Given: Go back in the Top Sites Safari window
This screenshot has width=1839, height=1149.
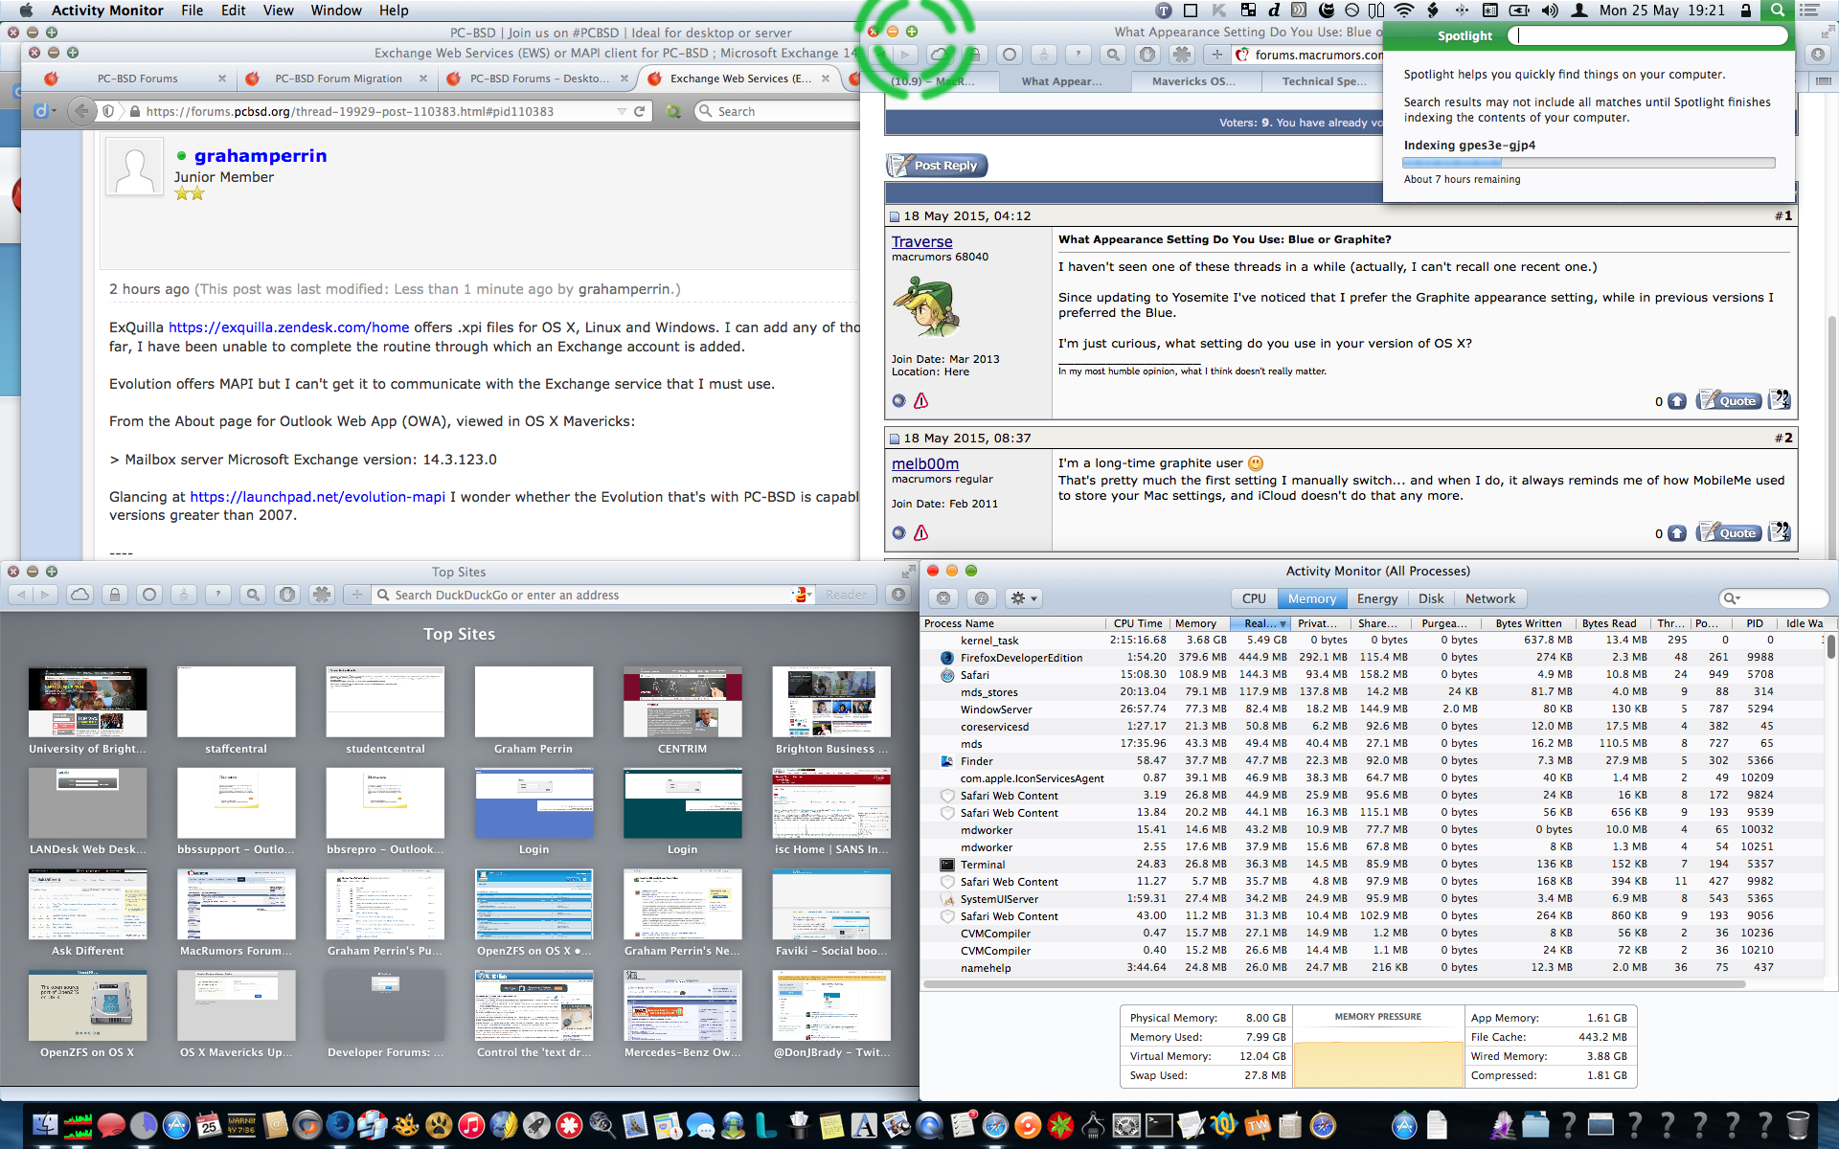Looking at the screenshot, I should (21, 595).
